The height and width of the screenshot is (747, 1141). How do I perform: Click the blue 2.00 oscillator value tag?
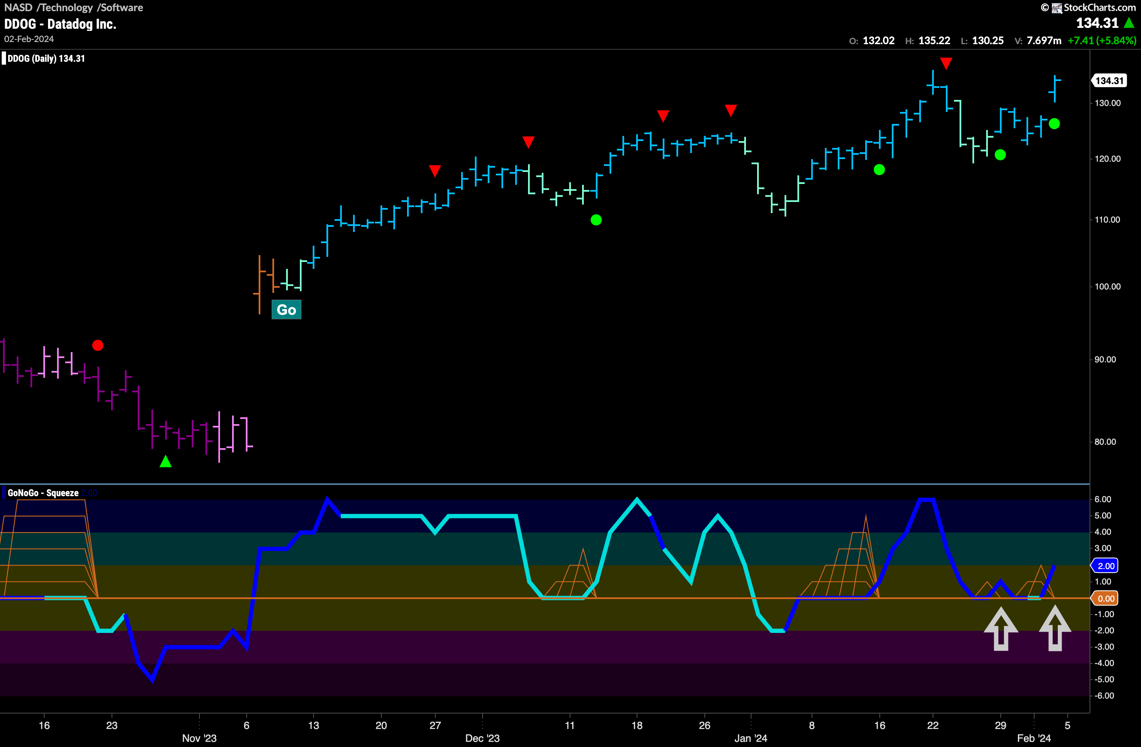pyautogui.click(x=1105, y=566)
